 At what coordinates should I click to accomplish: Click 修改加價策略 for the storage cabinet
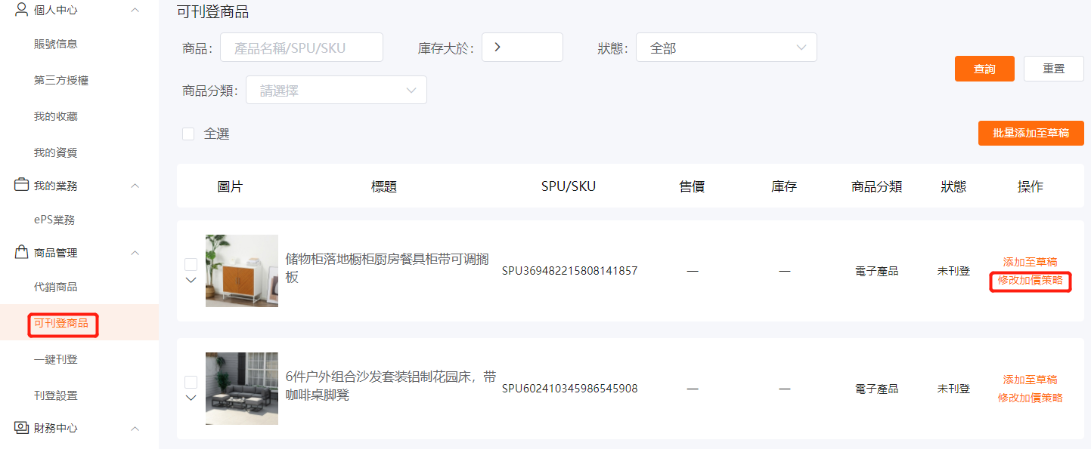1030,280
